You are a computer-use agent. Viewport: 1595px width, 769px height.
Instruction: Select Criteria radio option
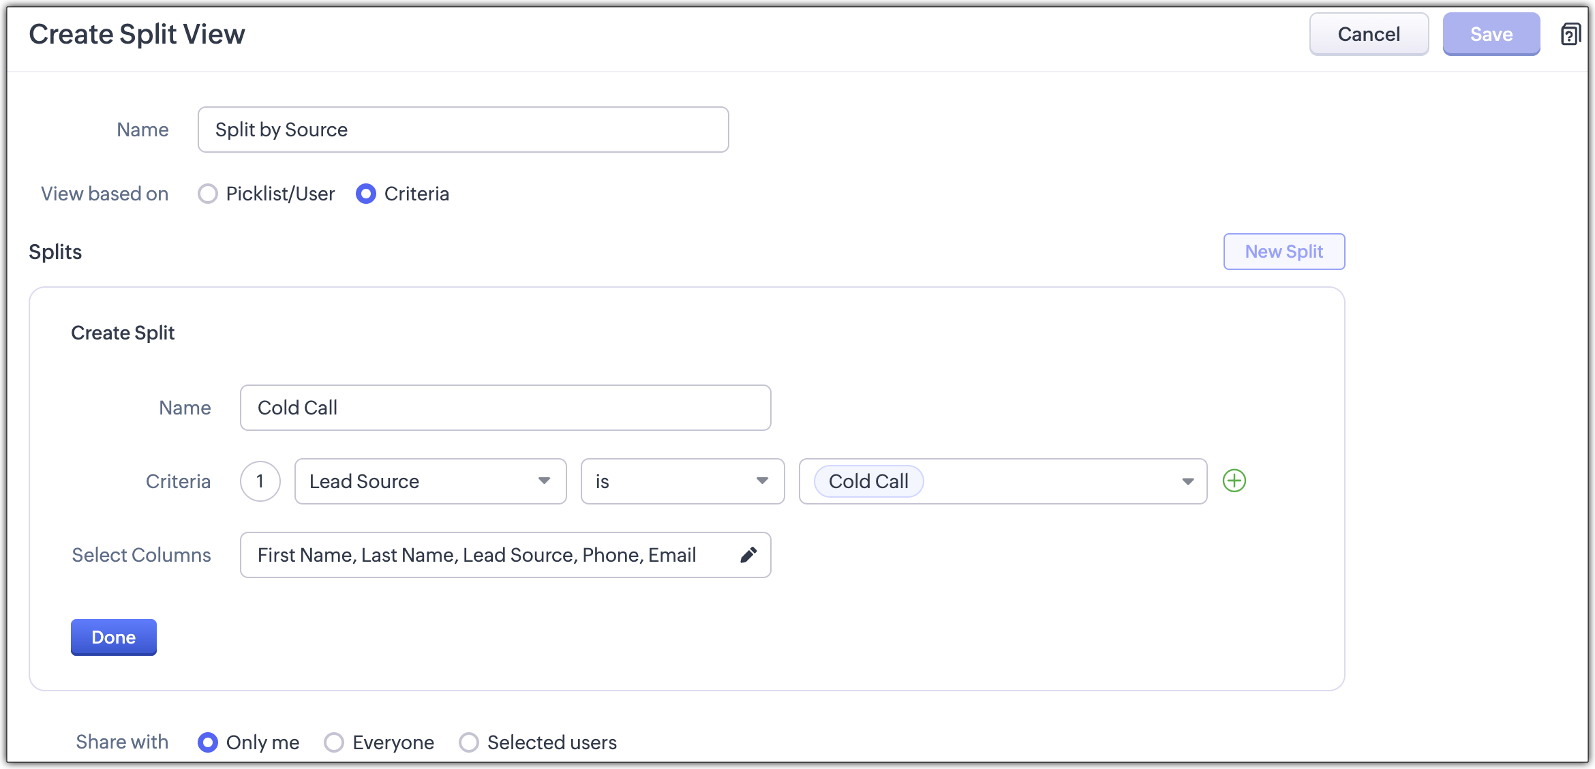click(x=366, y=194)
